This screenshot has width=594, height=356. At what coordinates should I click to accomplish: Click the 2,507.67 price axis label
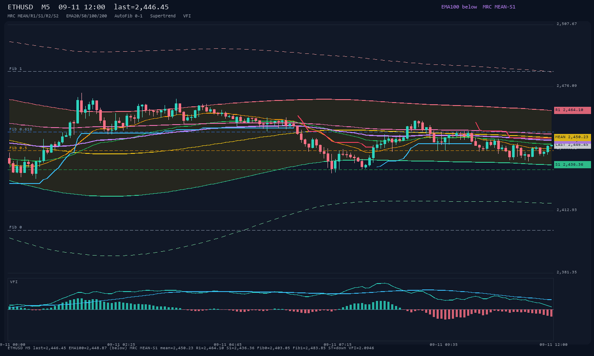point(567,24)
